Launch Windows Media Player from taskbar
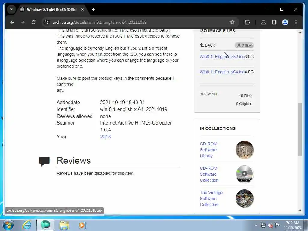The width and height of the screenshot is (308, 231). pyautogui.click(x=82, y=225)
